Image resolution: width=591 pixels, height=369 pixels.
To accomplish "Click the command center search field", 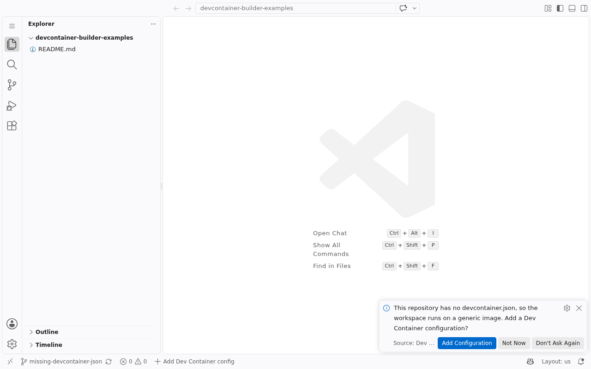I will pyautogui.click(x=295, y=8).
